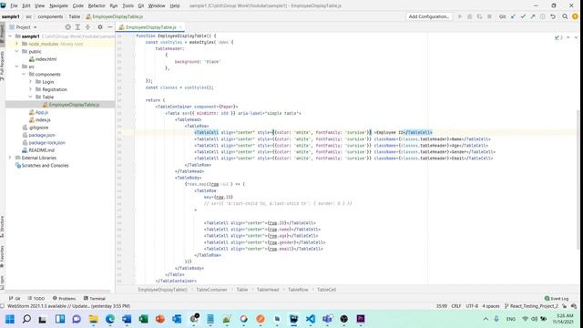Close the EmployeeDisplayTable.js editor tab
The height and width of the screenshot is (328, 583).
pyautogui.click(x=180, y=27)
